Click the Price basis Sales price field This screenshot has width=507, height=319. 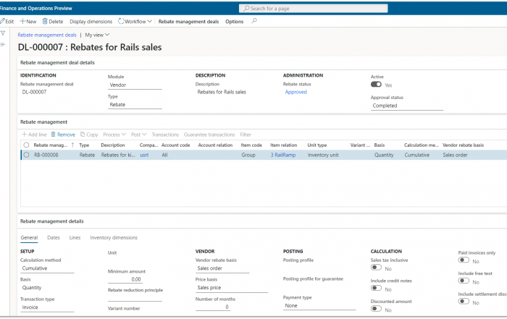pyautogui.click(x=232, y=288)
